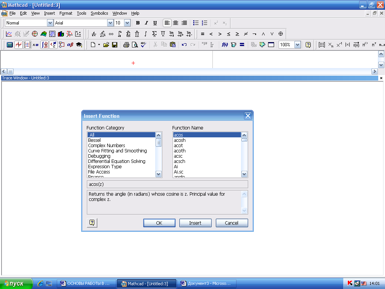385x289 pixels.
Task: Open the Calculus toolbar icon
Action: click(x=44, y=45)
